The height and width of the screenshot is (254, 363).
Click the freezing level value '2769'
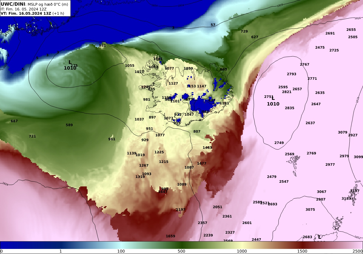311,153
